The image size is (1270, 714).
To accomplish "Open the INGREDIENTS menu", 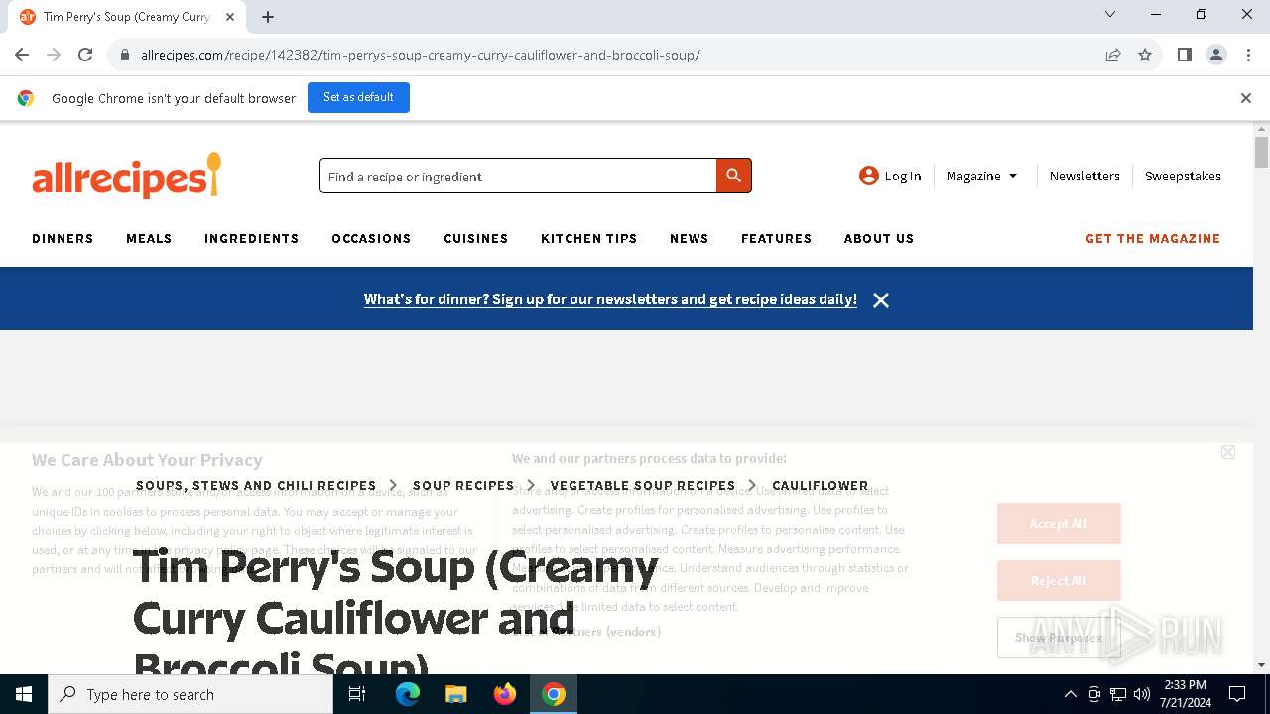I will [x=251, y=238].
